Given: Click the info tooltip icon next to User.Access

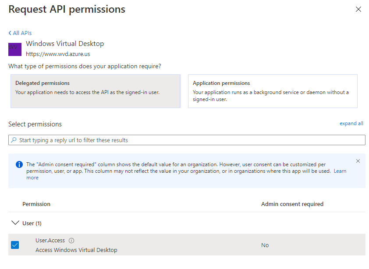Looking at the screenshot, I should [x=71, y=241].
